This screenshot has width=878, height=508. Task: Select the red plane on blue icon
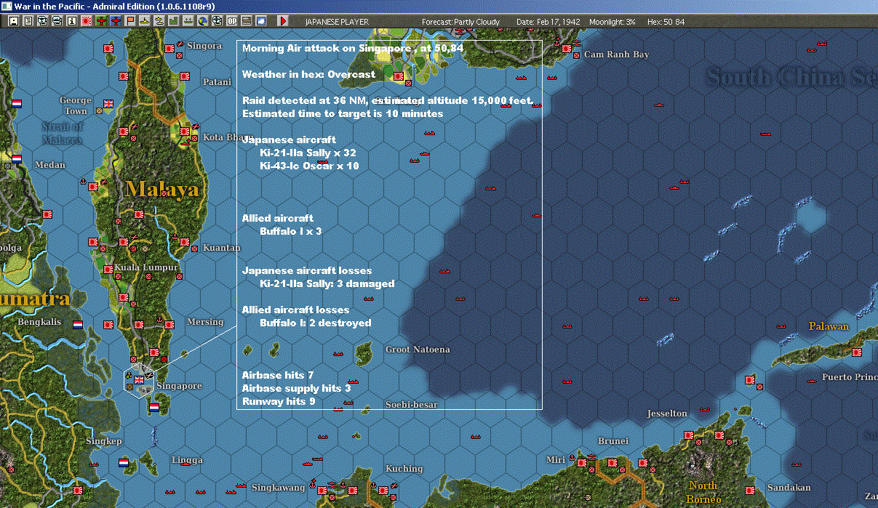coord(116,22)
